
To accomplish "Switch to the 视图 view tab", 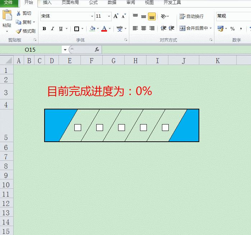I will pyautogui.click(x=149, y=3).
